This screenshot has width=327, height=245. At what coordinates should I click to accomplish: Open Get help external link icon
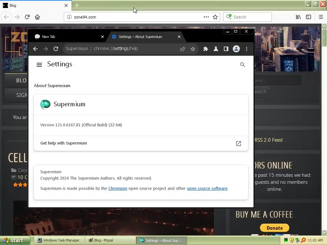(x=238, y=143)
